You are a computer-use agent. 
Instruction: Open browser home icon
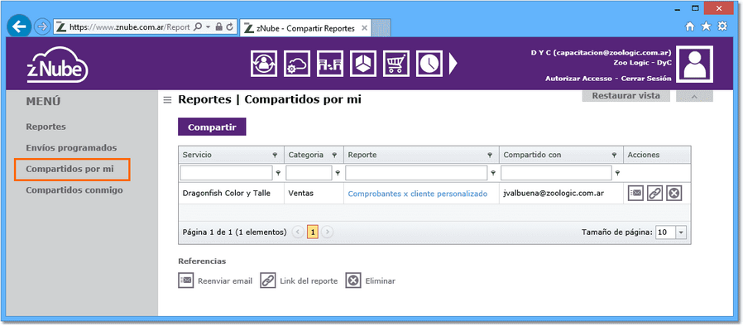690,27
